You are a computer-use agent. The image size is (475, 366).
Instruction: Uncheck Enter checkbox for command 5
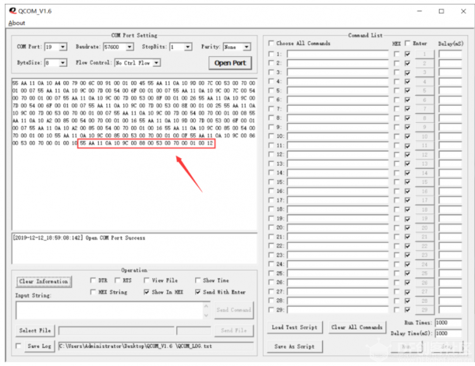pos(407,91)
